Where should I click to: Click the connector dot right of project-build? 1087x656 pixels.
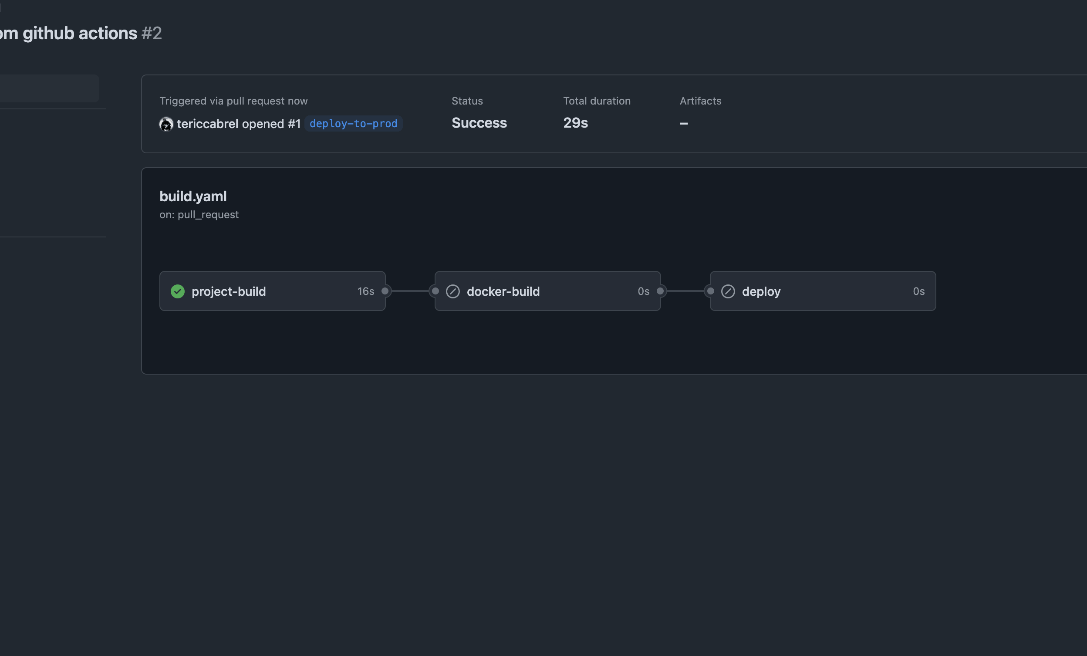pos(385,291)
